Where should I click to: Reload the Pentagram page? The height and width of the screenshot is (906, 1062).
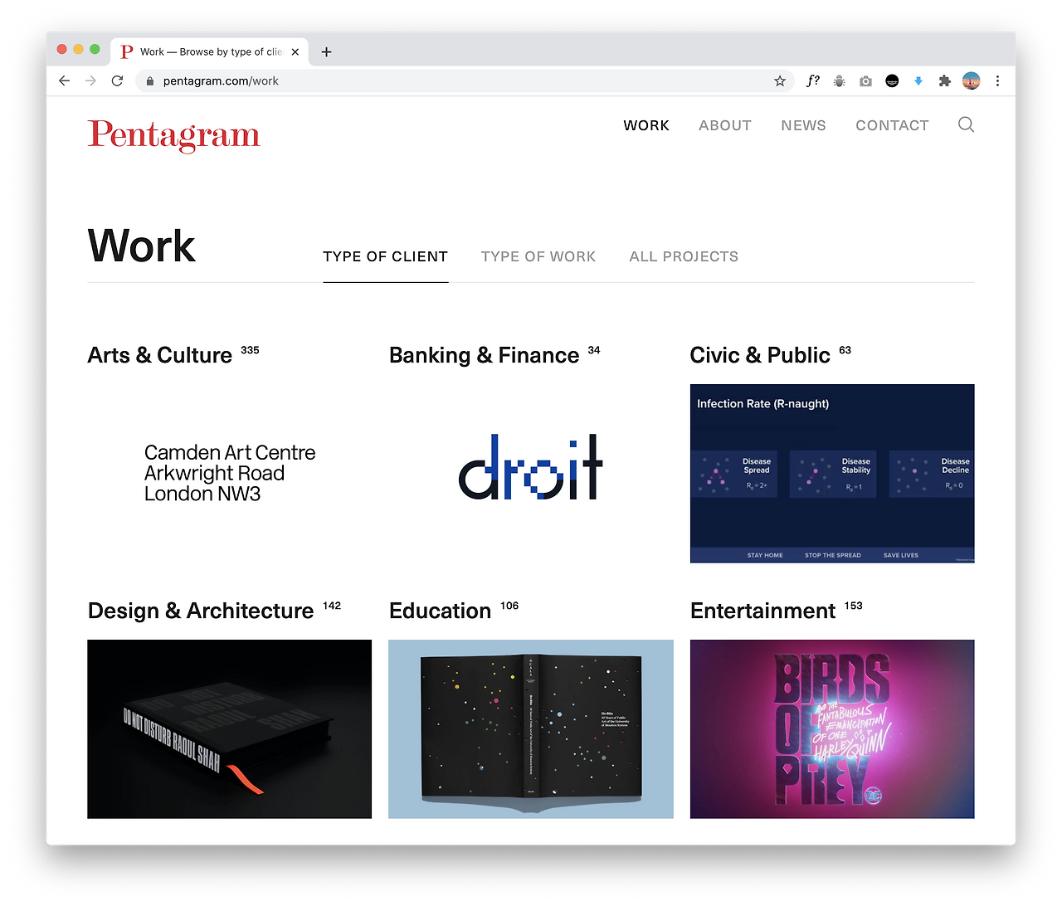click(x=117, y=80)
